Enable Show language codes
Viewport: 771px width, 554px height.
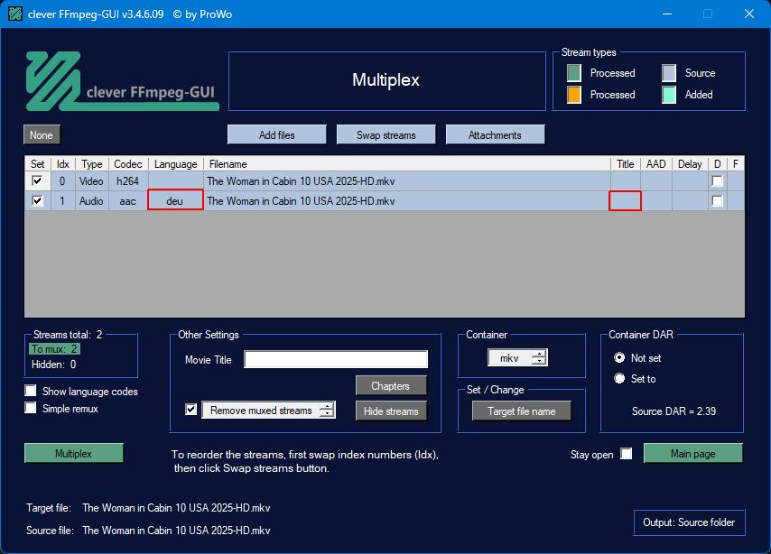tap(31, 391)
